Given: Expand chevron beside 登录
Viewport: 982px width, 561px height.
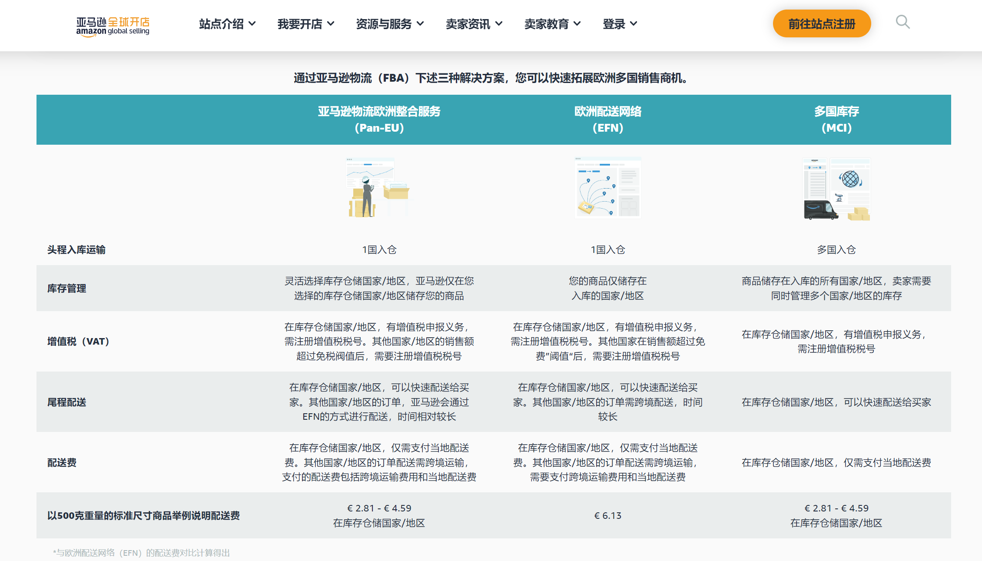Looking at the screenshot, I should 634,24.
